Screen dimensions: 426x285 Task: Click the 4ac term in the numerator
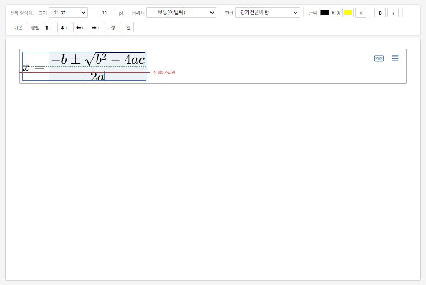click(x=135, y=59)
